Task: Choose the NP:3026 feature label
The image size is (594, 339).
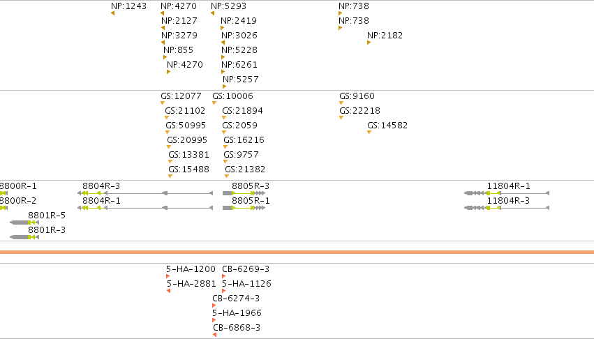Action: (239, 36)
